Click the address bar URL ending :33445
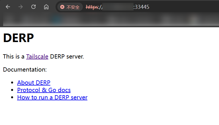This screenshot has height=125, width=219. (117, 7)
